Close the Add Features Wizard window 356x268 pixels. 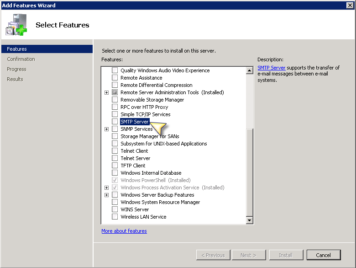click(x=350, y=5)
